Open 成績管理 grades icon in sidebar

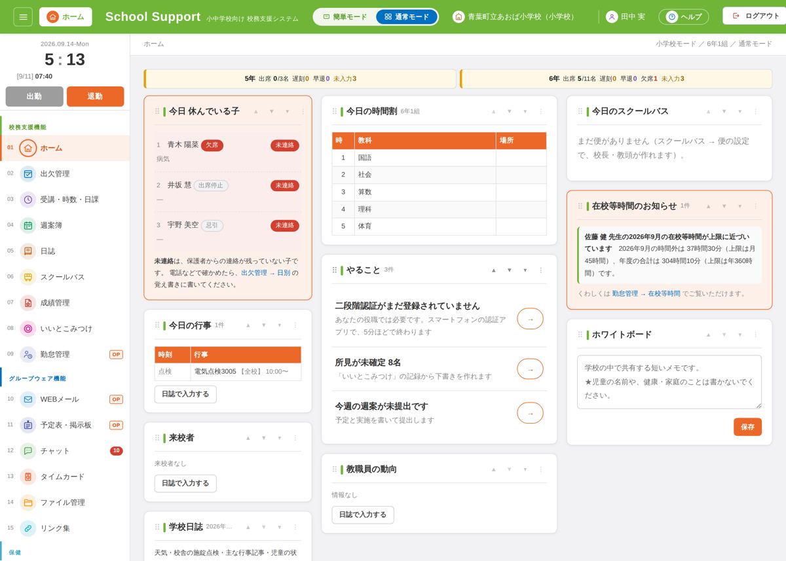tap(28, 302)
